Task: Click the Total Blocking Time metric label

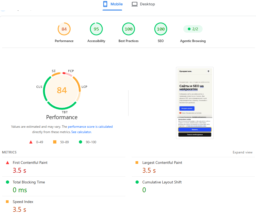Action: coord(29,182)
